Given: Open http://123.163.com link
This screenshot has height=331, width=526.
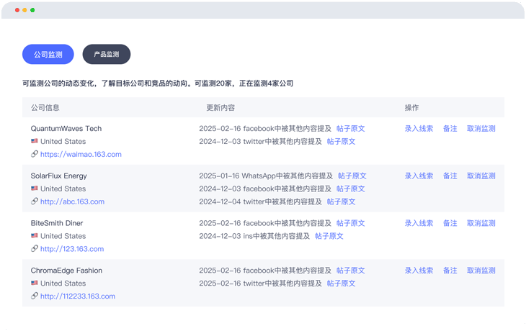Looking at the screenshot, I should (x=72, y=249).
